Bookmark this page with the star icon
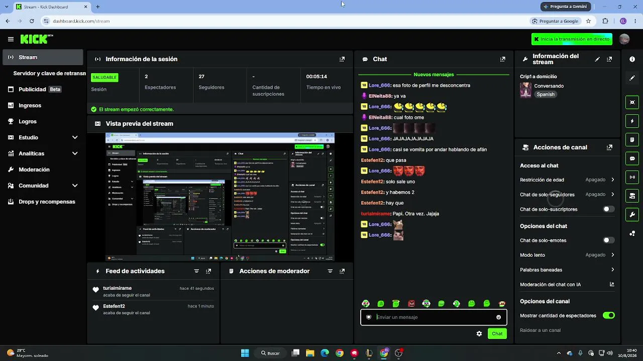This screenshot has width=643, height=361. point(588,21)
